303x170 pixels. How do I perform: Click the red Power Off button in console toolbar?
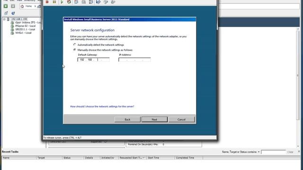click(x=47, y=2)
